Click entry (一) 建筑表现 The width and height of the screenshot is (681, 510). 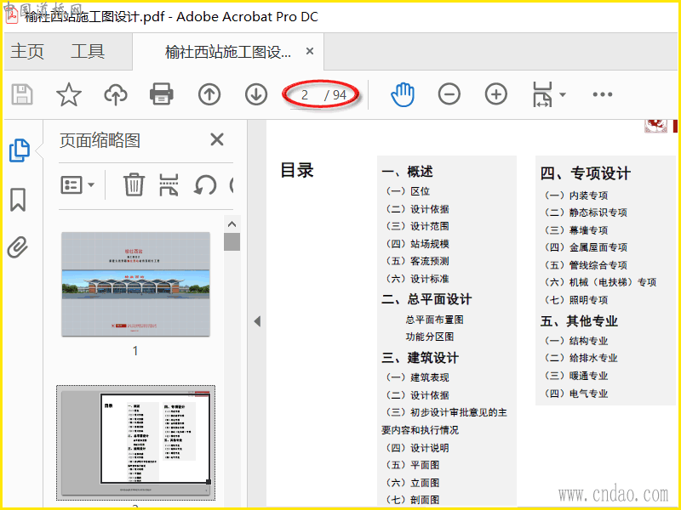pos(417,377)
